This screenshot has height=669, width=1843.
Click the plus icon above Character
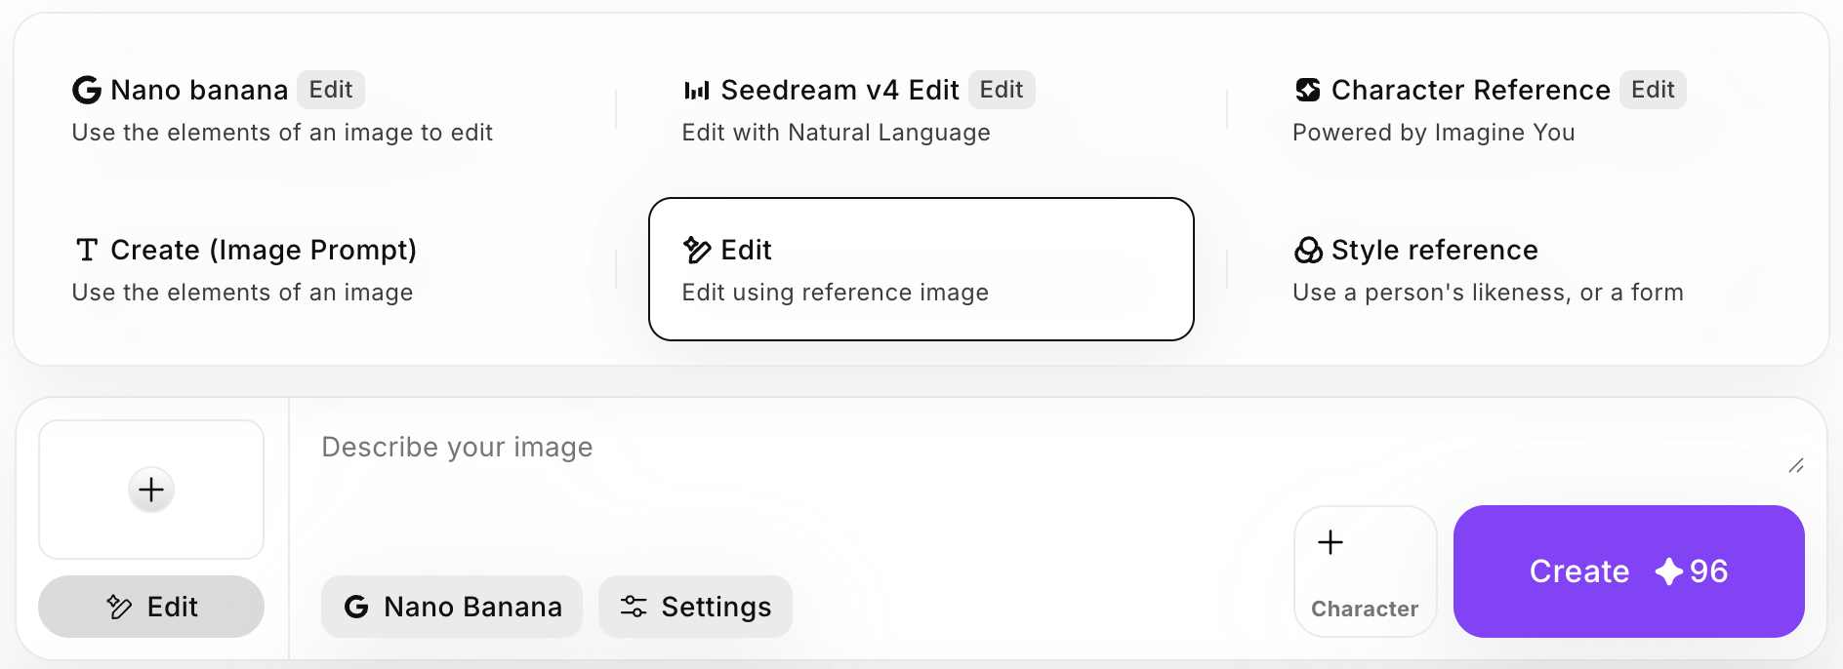1330,542
